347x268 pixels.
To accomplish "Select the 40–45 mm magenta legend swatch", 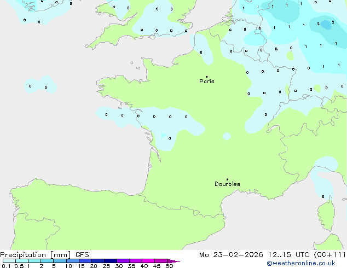I will coord(148,261).
